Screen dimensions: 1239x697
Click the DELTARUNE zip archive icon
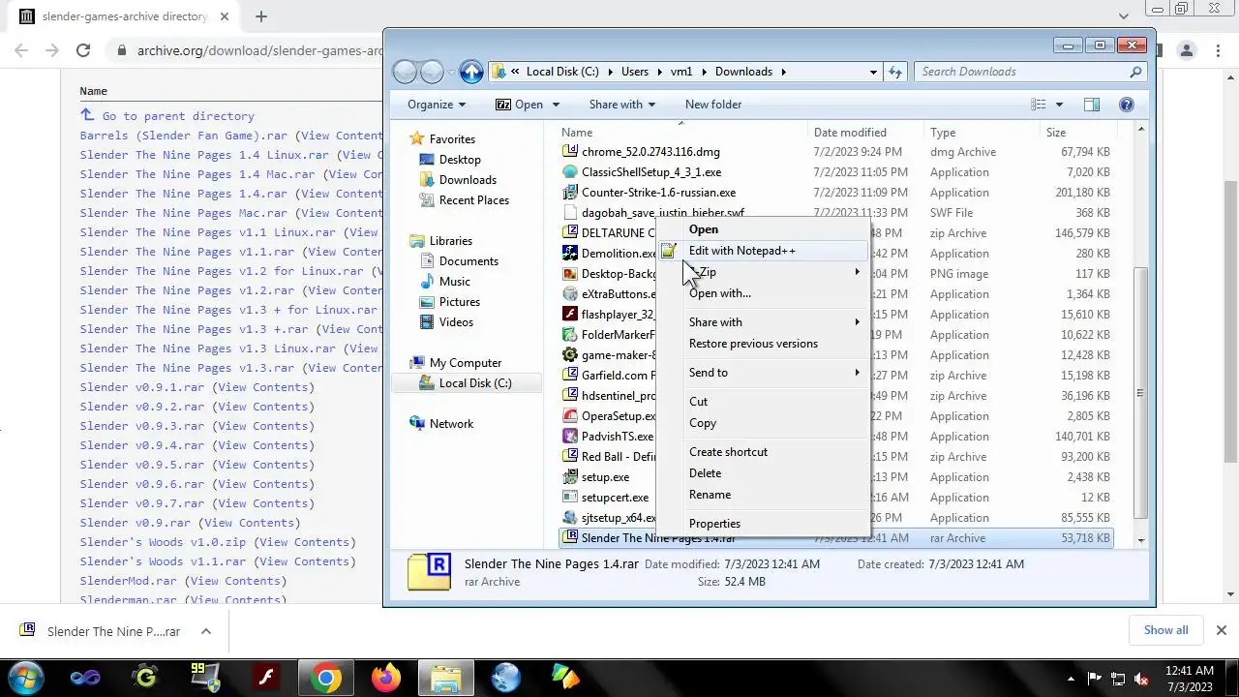570,232
